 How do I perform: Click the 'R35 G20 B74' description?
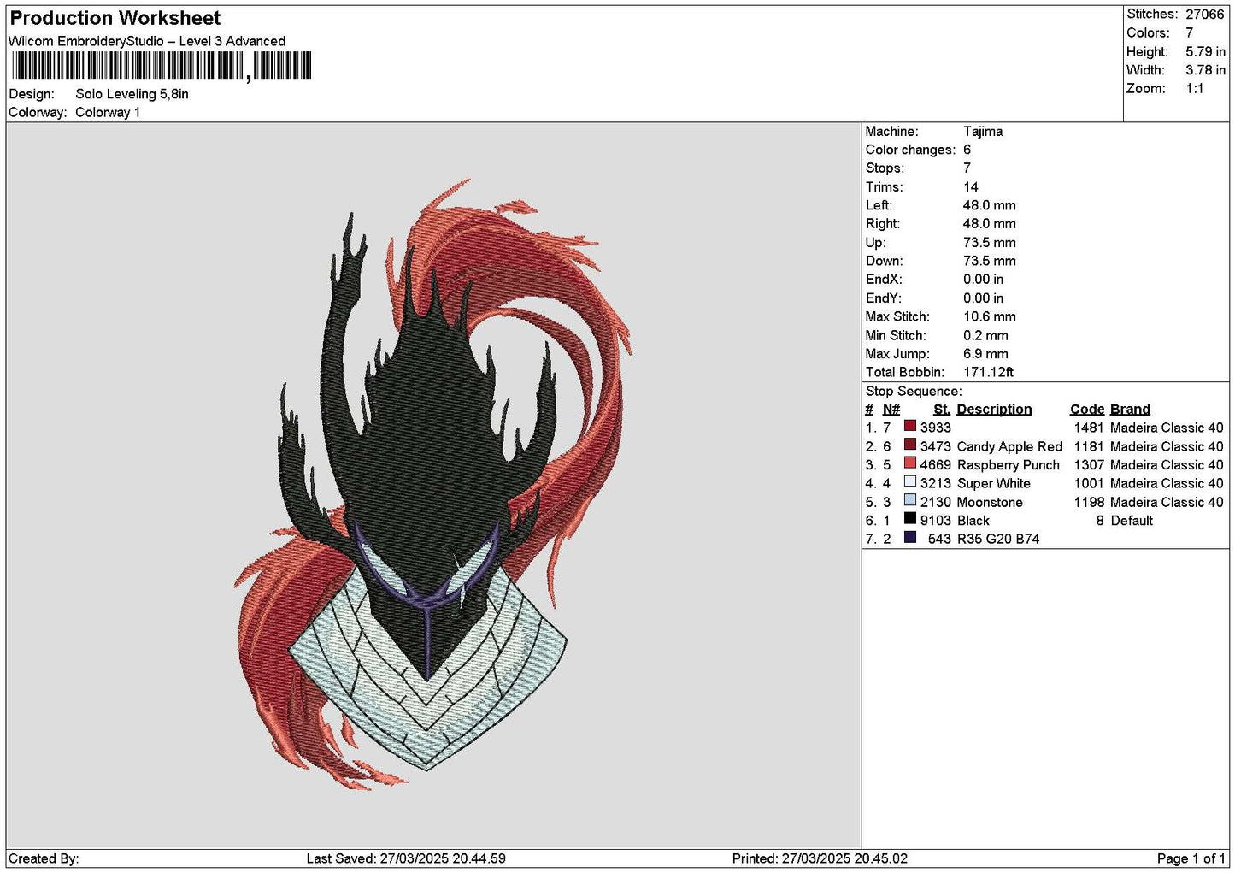tap(998, 539)
